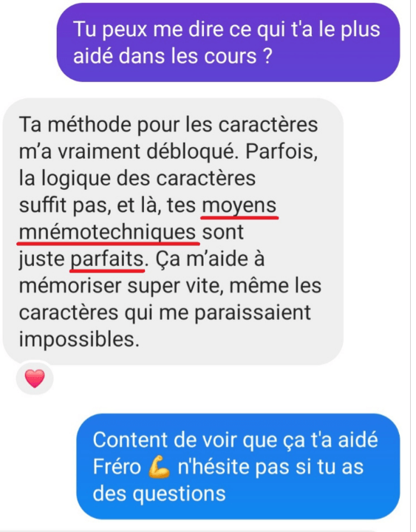This screenshot has width=416, height=532.
Task: Select the purple message bubble asking about cours
Action: click(228, 43)
